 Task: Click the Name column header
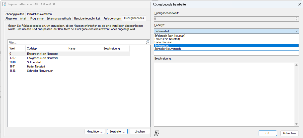click(85, 48)
